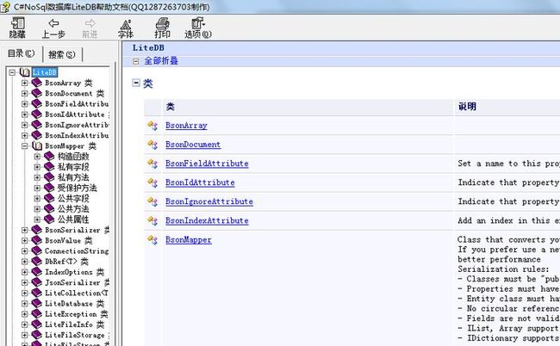The width and height of the screenshot is (560, 346).
Task: Click the 说明 column header
Action: pos(467,107)
